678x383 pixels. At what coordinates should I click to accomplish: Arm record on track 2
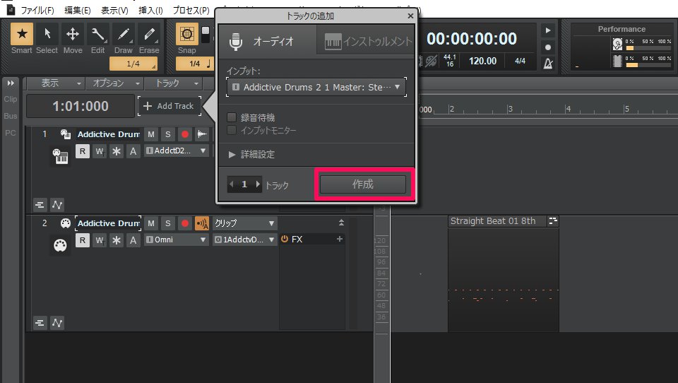click(185, 223)
